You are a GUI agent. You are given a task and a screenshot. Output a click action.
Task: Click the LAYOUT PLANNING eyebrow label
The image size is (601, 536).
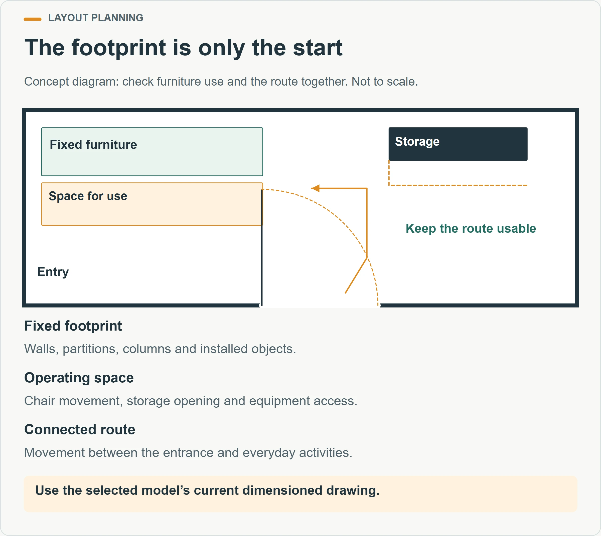click(x=95, y=18)
